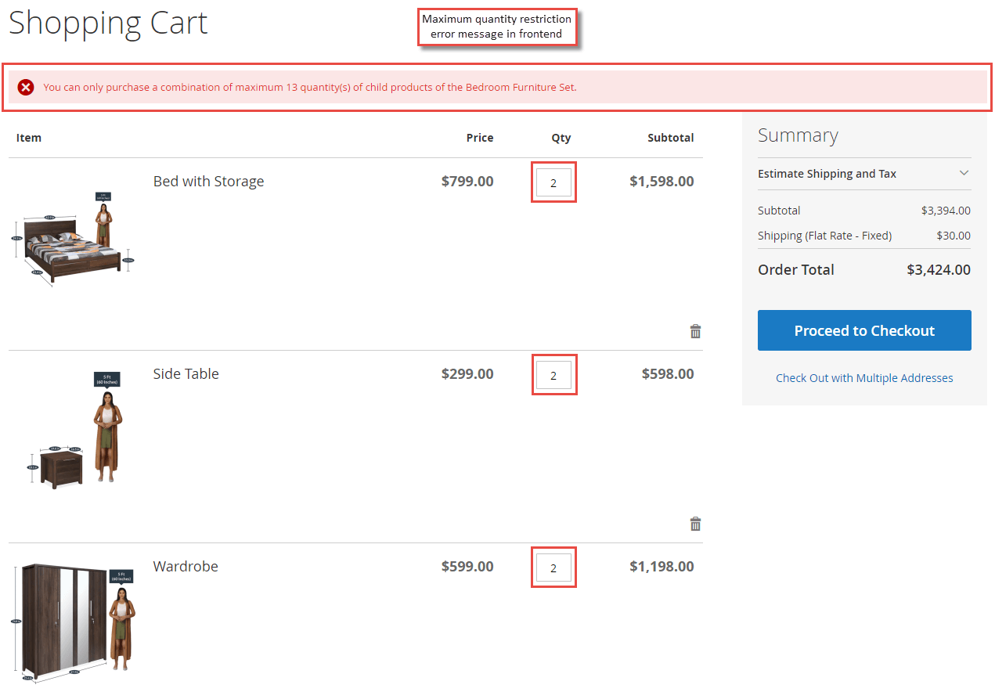Image resolution: width=995 pixels, height=692 pixels.
Task: Click the Shipping (Flat Rate - Fixed) label
Action: 825,236
